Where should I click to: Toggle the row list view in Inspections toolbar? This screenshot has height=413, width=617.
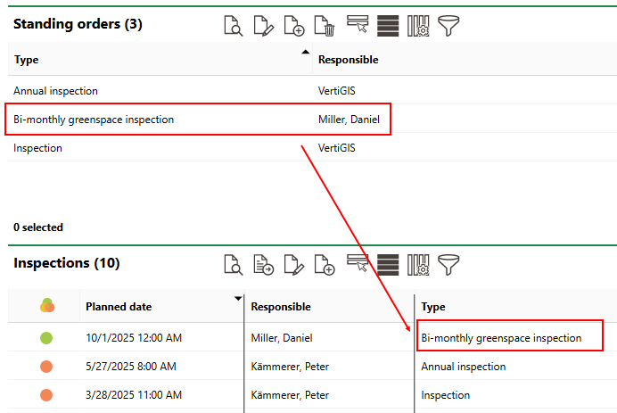[388, 265]
